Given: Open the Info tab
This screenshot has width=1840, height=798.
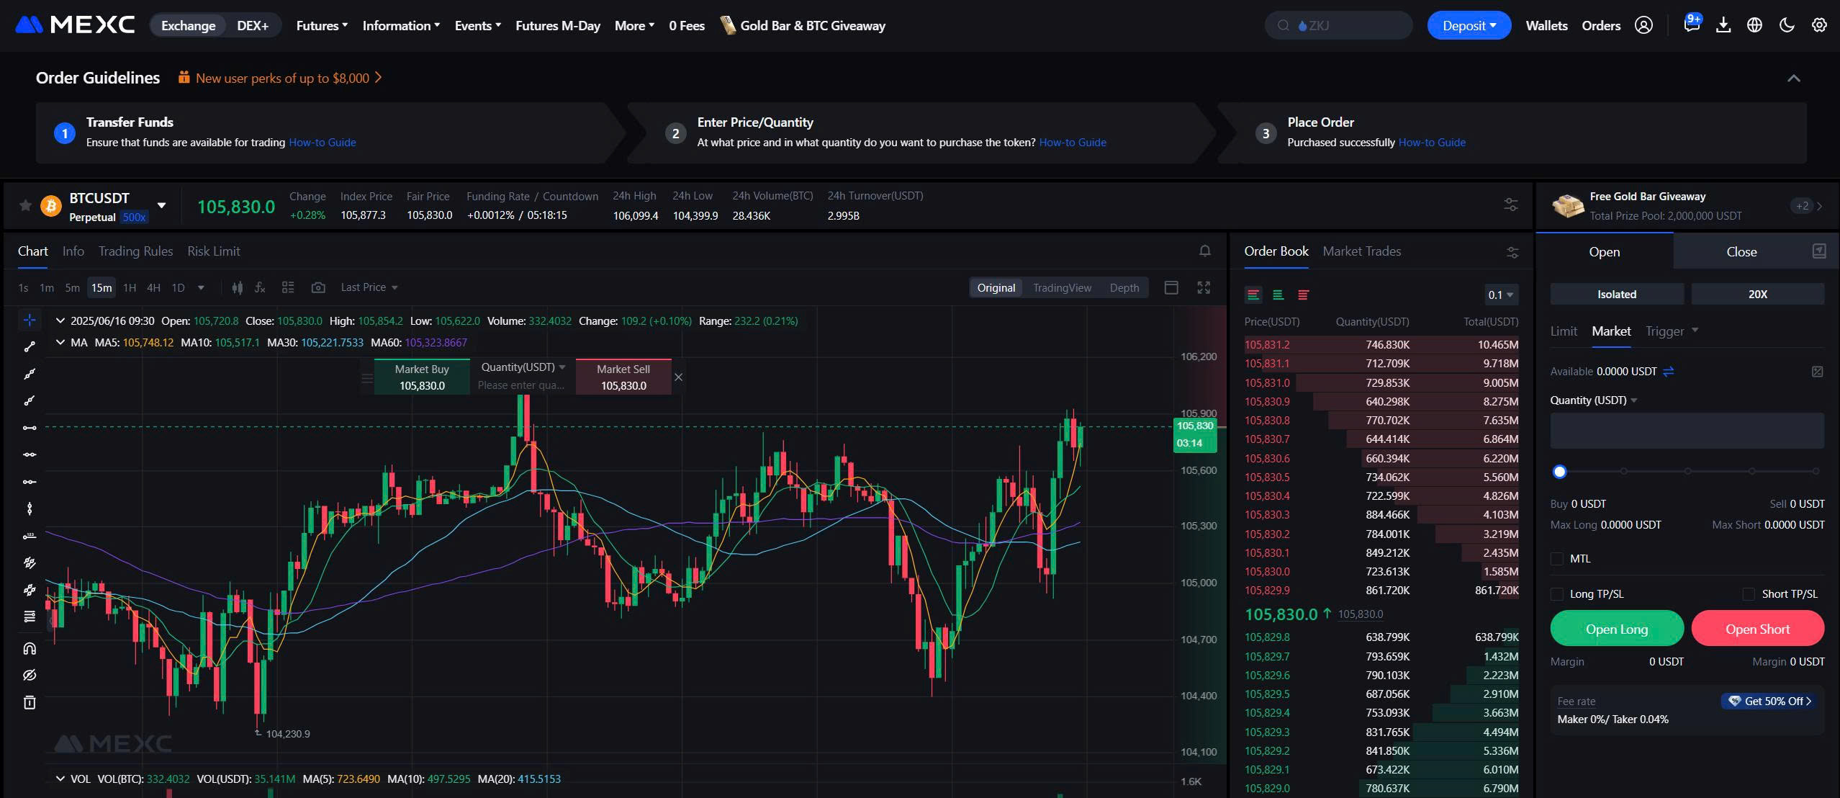Looking at the screenshot, I should click(x=73, y=251).
